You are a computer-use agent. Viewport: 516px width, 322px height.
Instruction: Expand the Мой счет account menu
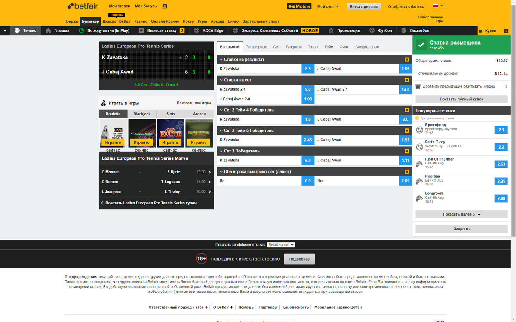click(328, 6)
